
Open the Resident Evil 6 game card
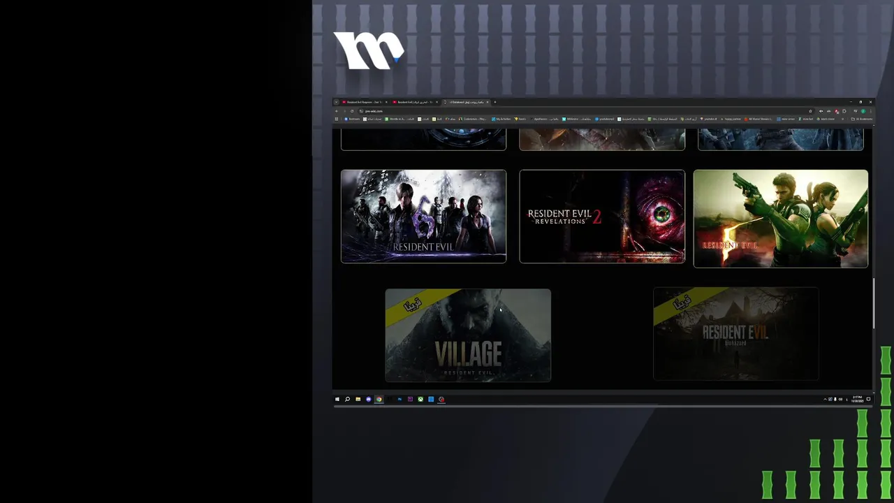coord(423,217)
